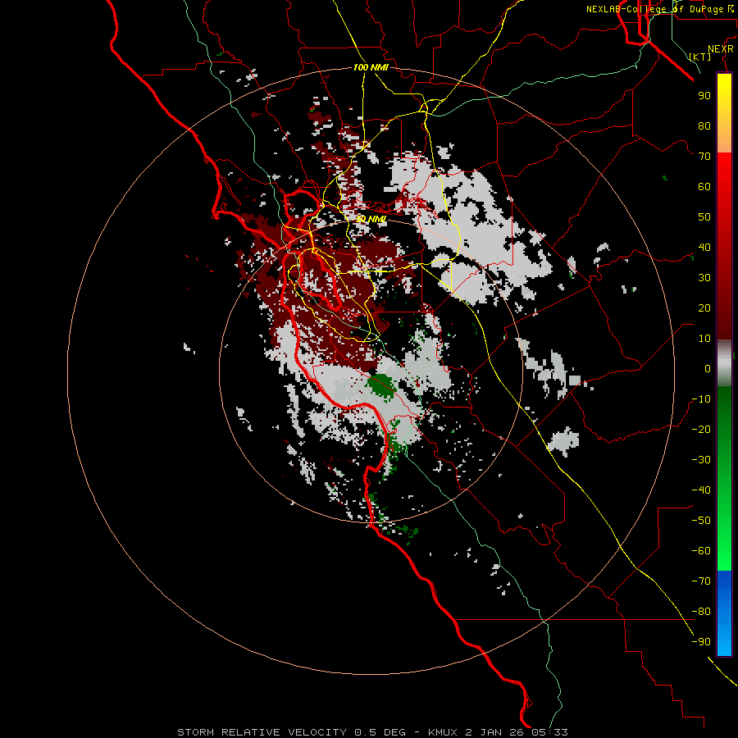Click the "NEXR" label above the scale
738x738 pixels.
tap(721, 49)
